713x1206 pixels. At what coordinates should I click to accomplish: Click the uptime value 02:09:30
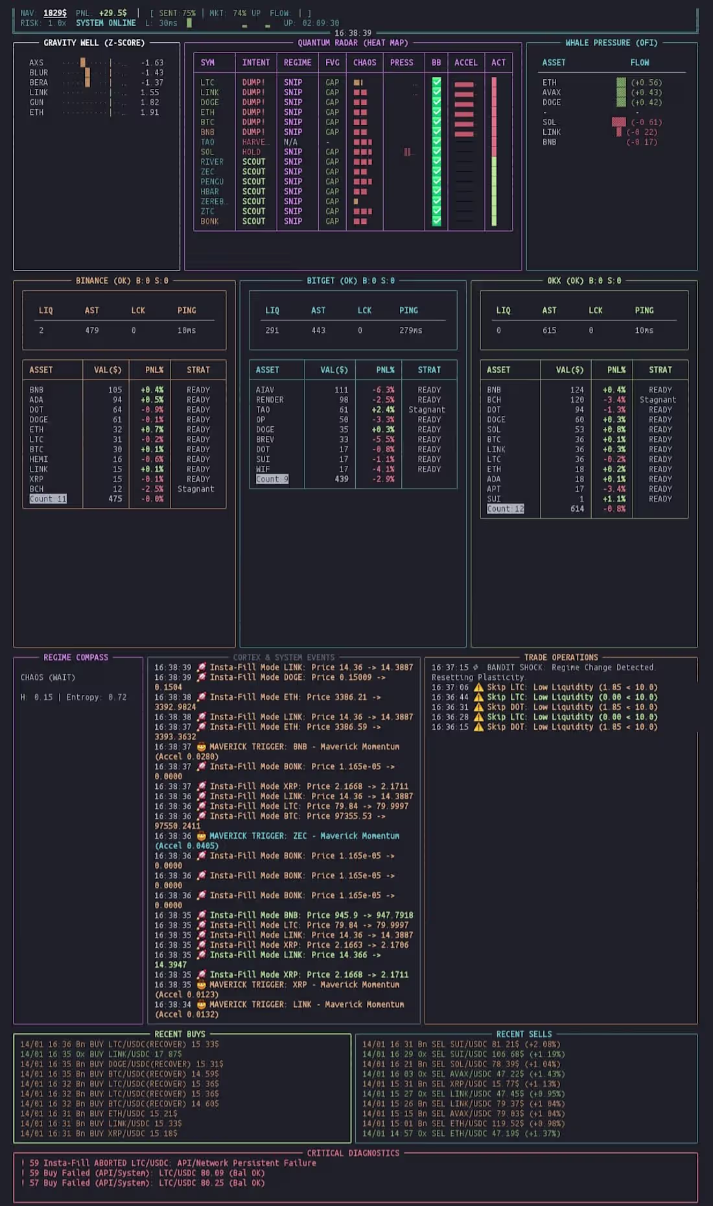coord(321,23)
